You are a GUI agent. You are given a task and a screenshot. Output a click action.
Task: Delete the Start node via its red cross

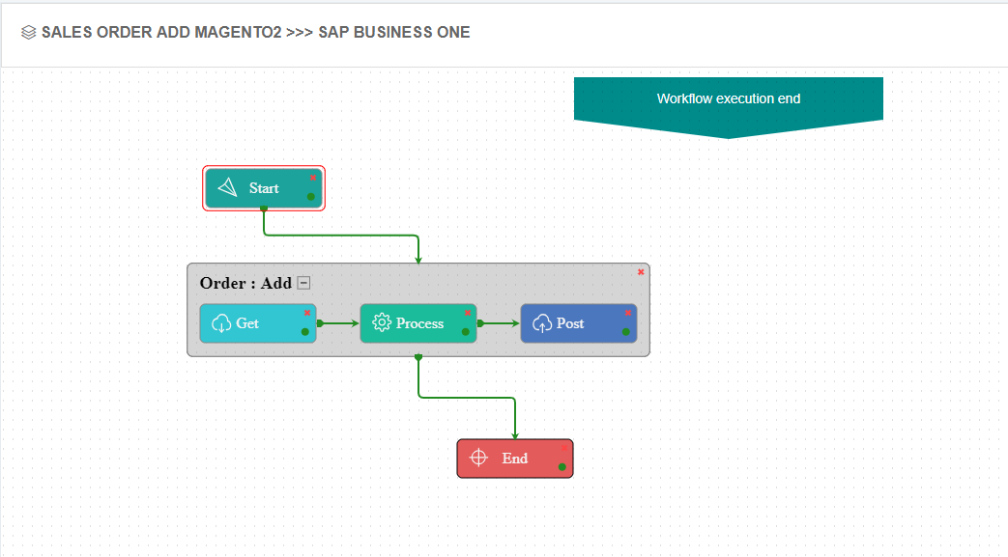click(311, 178)
